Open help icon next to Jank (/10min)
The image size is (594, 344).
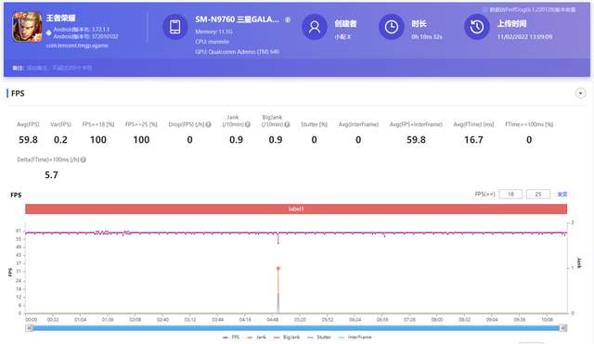pyautogui.click(x=248, y=124)
